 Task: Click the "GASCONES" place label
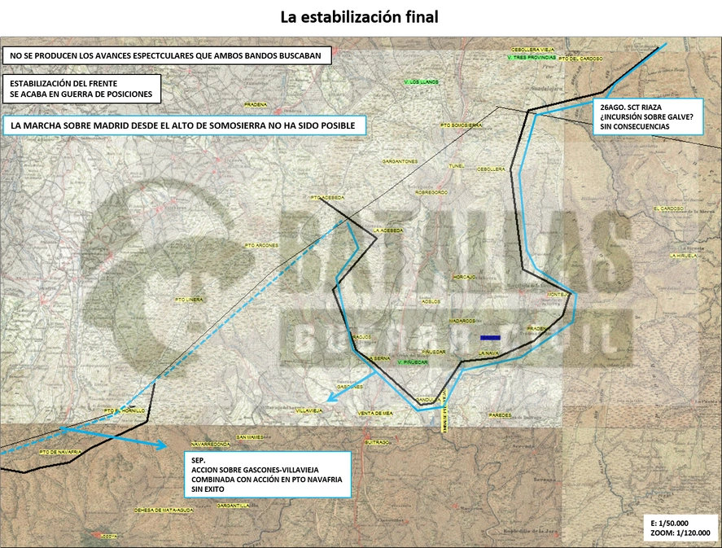[350, 387]
